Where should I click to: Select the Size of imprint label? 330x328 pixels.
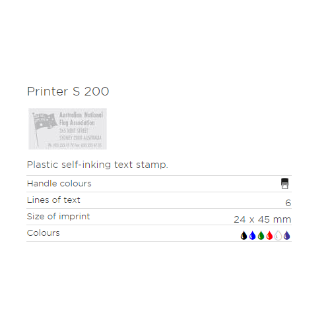click(58, 217)
